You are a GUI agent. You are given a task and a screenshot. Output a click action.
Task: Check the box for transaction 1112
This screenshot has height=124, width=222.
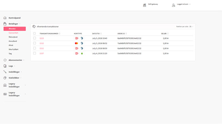34,43
